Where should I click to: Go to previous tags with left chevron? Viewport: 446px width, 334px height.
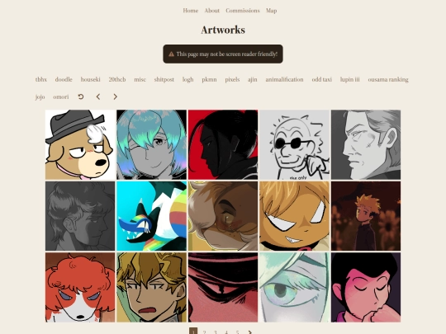[98, 96]
